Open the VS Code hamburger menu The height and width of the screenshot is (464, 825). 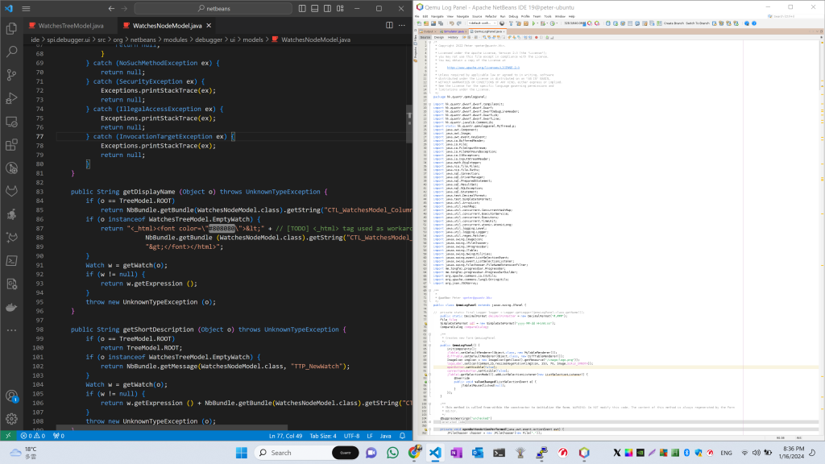point(26,8)
